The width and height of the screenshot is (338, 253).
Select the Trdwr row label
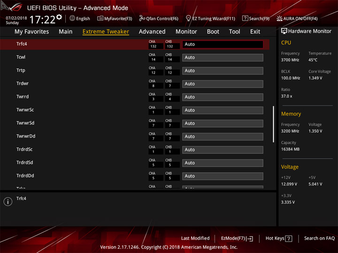23,83
